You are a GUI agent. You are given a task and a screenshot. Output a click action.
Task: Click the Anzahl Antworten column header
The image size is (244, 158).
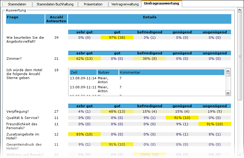[56, 19]
